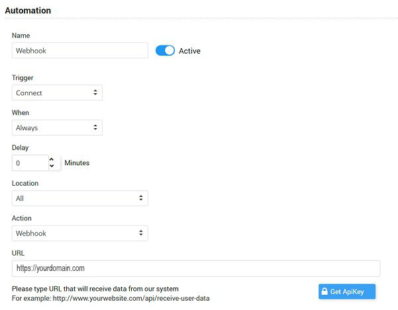Expand the When dropdown set to Always
398x310 pixels.
57,128
